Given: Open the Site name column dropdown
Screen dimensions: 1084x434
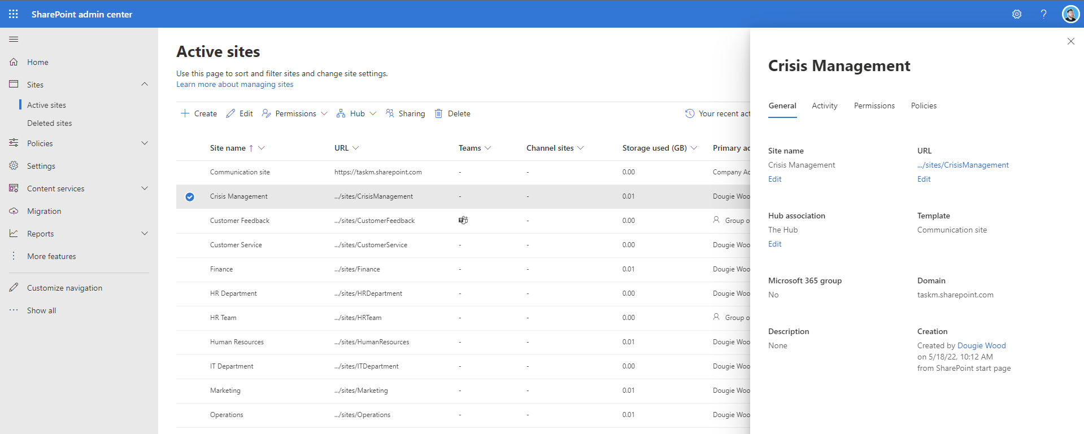Looking at the screenshot, I should click(262, 148).
